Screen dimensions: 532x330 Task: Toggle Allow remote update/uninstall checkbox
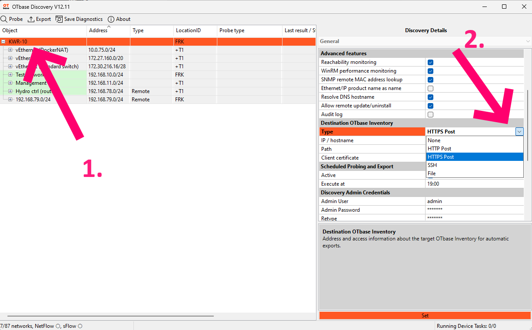(430, 106)
